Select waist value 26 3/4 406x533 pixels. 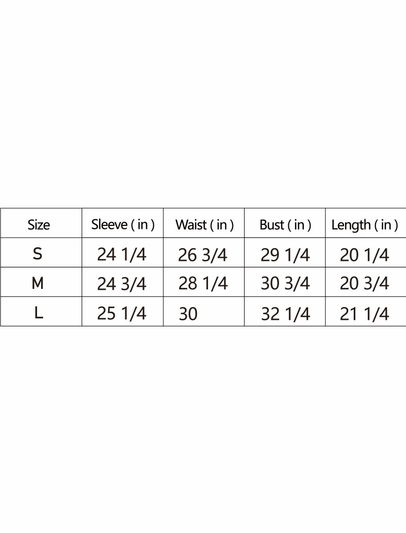pyautogui.click(x=202, y=255)
